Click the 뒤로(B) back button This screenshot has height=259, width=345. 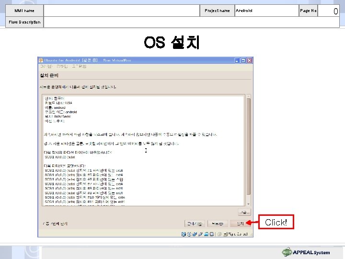(218, 224)
